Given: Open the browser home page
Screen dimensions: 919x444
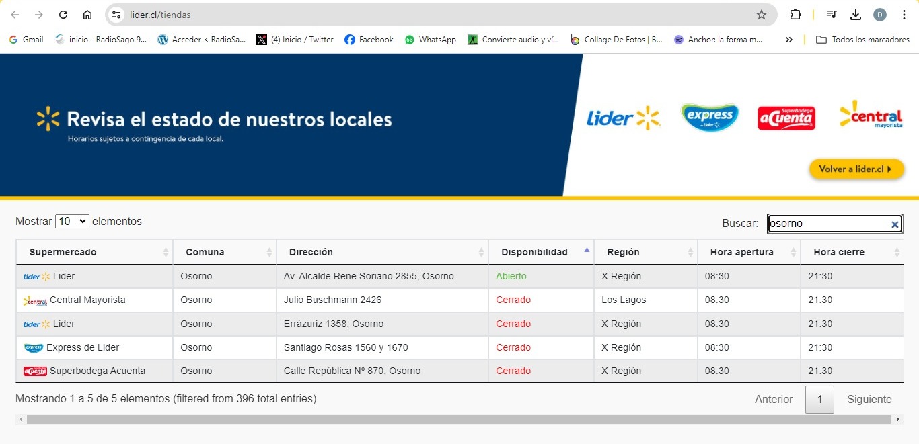Looking at the screenshot, I should coord(87,15).
